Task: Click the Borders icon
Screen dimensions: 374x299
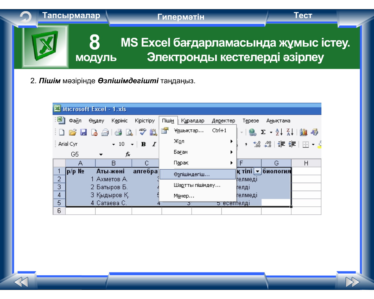Action: point(306,144)
